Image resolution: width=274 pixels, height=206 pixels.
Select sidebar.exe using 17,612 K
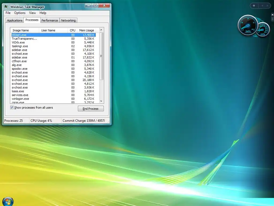click(x=54, y=50)
